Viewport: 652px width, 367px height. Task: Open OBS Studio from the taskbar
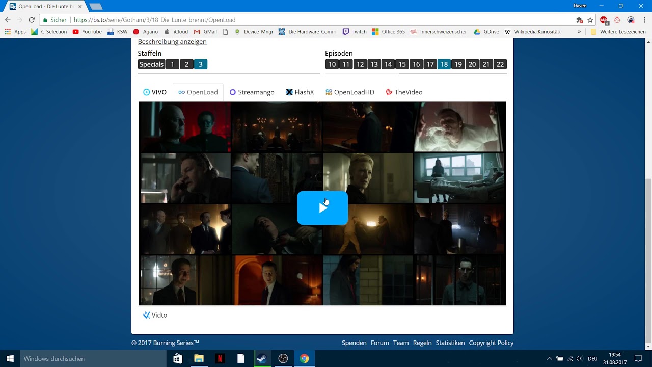(283, 359)
